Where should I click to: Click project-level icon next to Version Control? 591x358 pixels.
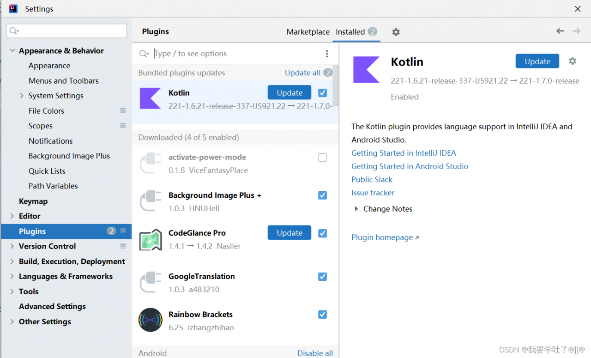point(123,246)
